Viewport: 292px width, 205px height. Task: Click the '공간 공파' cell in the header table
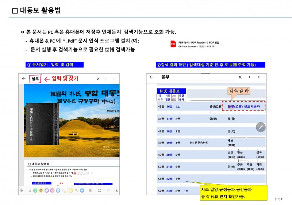click(181, 97)
